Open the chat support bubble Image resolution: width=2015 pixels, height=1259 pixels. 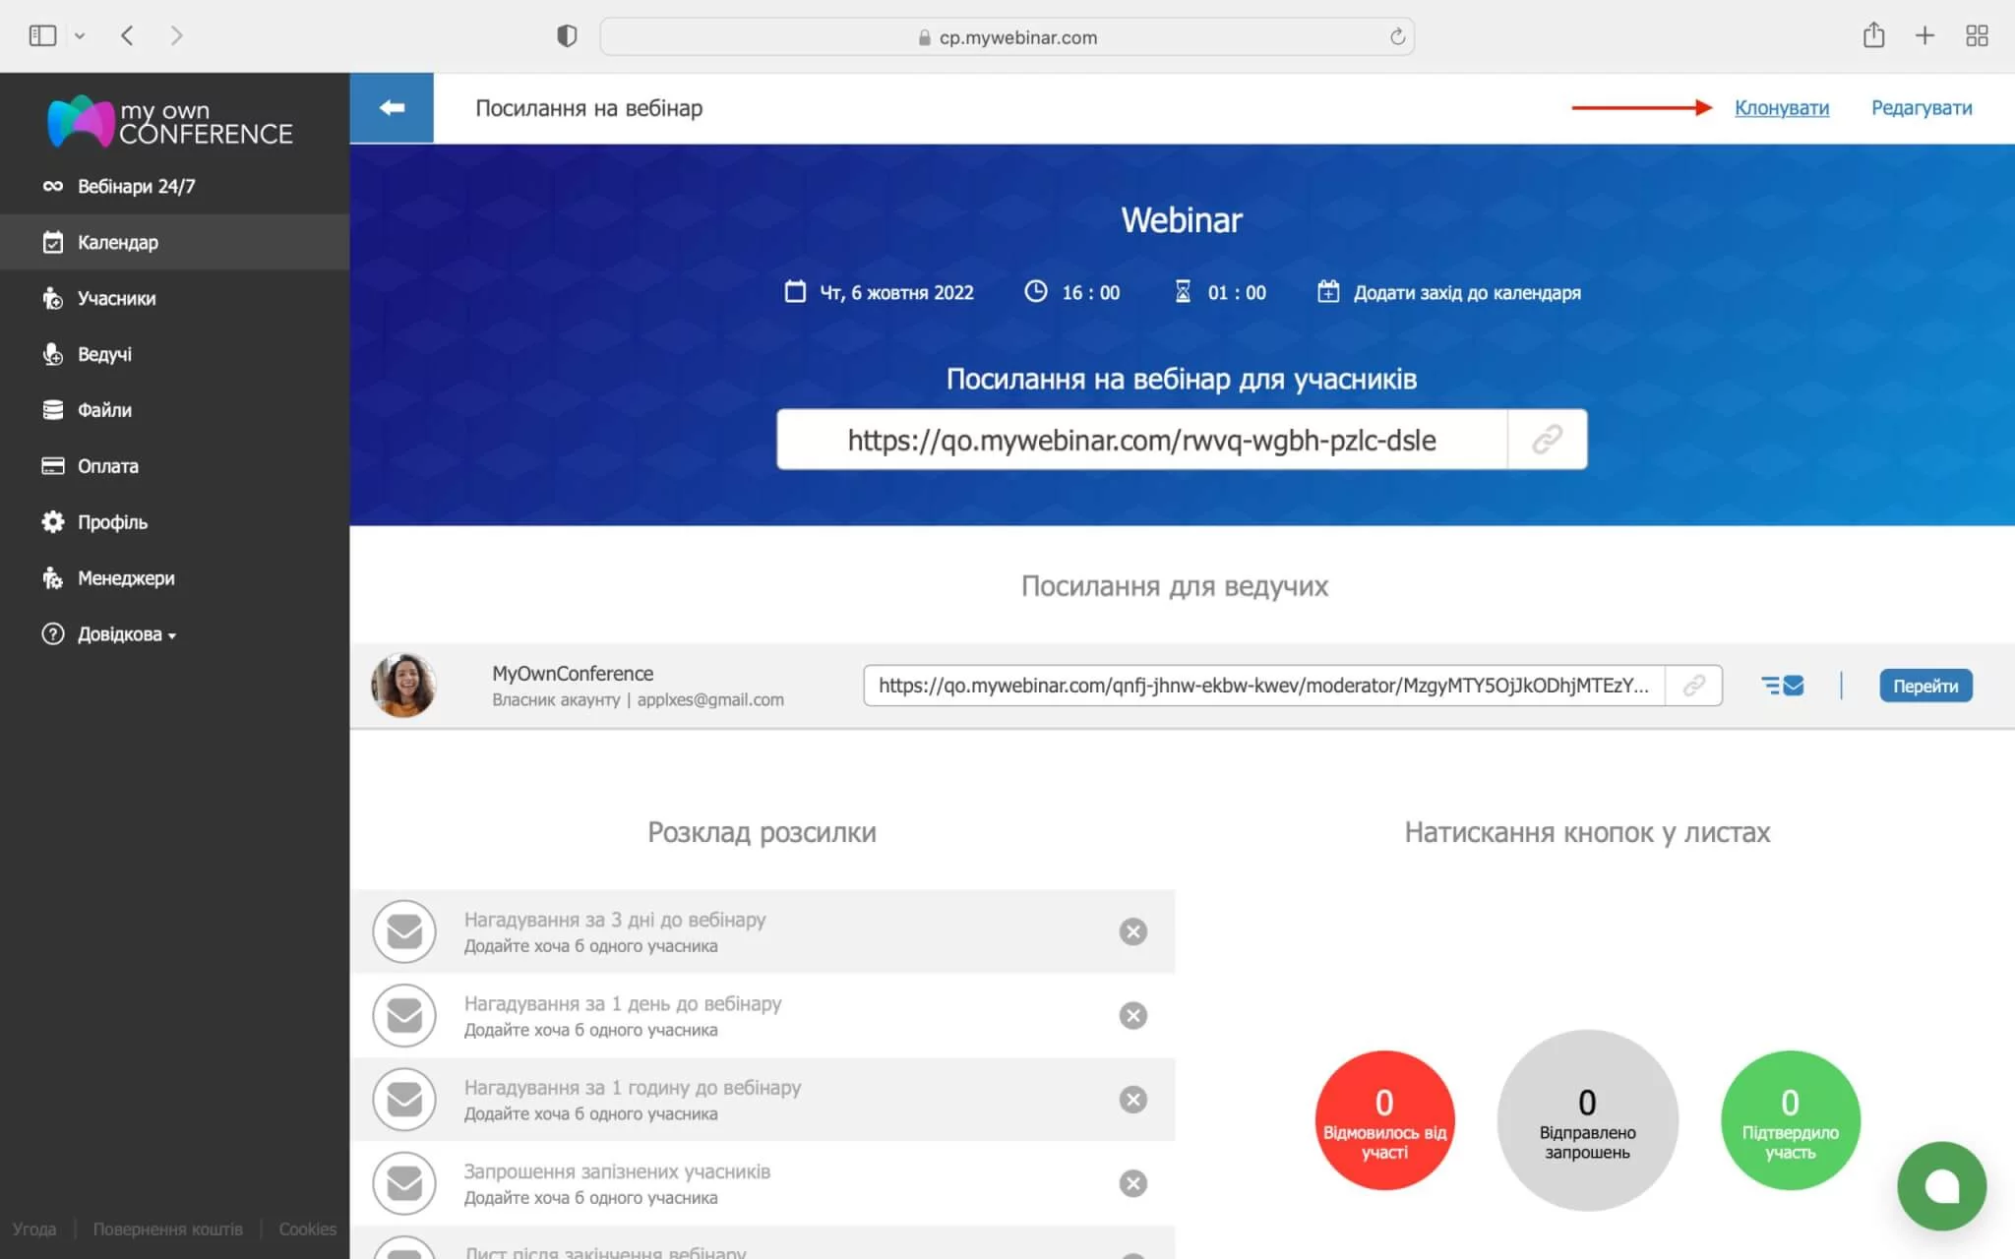click(x=1941, y=1186)
